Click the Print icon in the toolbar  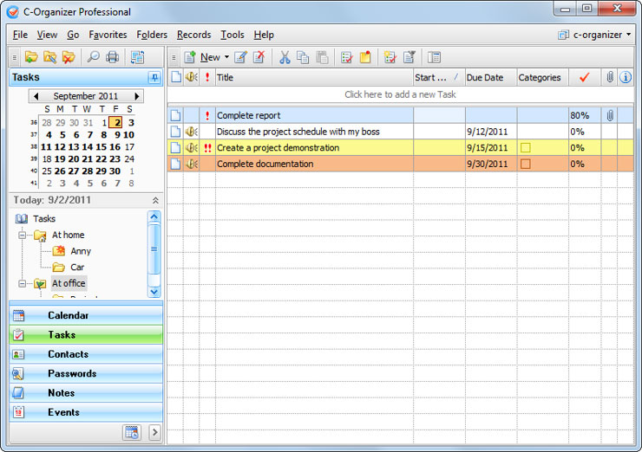[x=112, y=57]
